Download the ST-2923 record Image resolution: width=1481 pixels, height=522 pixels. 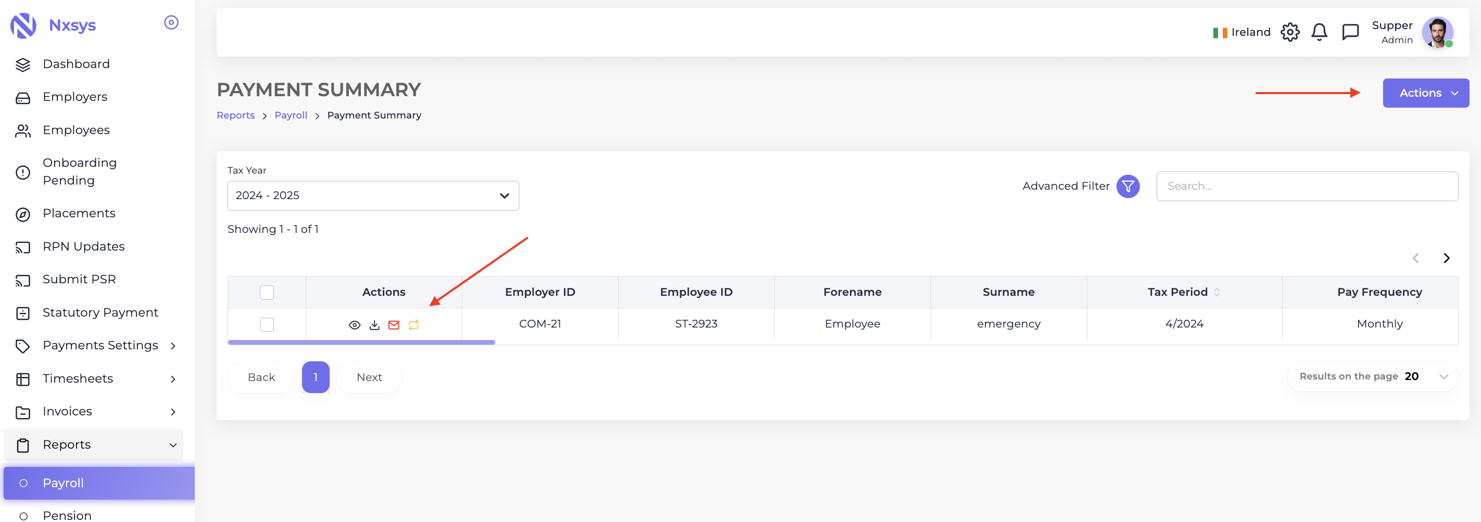point(374,325)
